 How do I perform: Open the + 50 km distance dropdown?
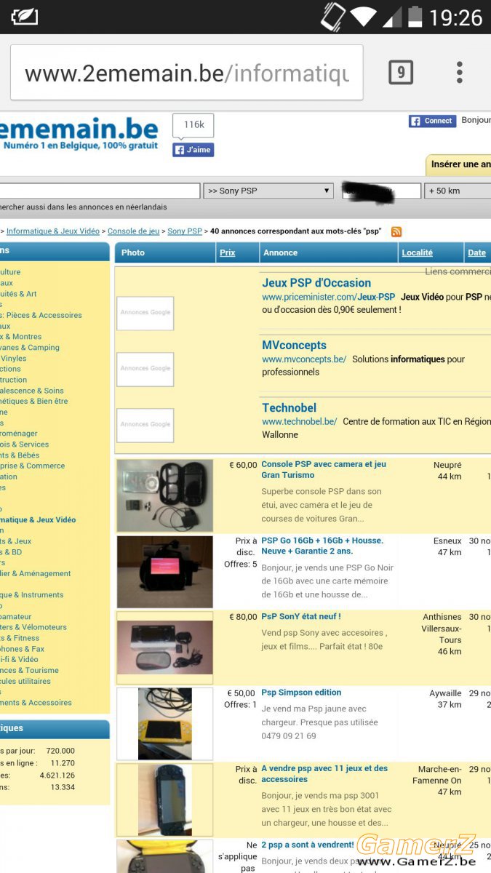tap(459, 191)
